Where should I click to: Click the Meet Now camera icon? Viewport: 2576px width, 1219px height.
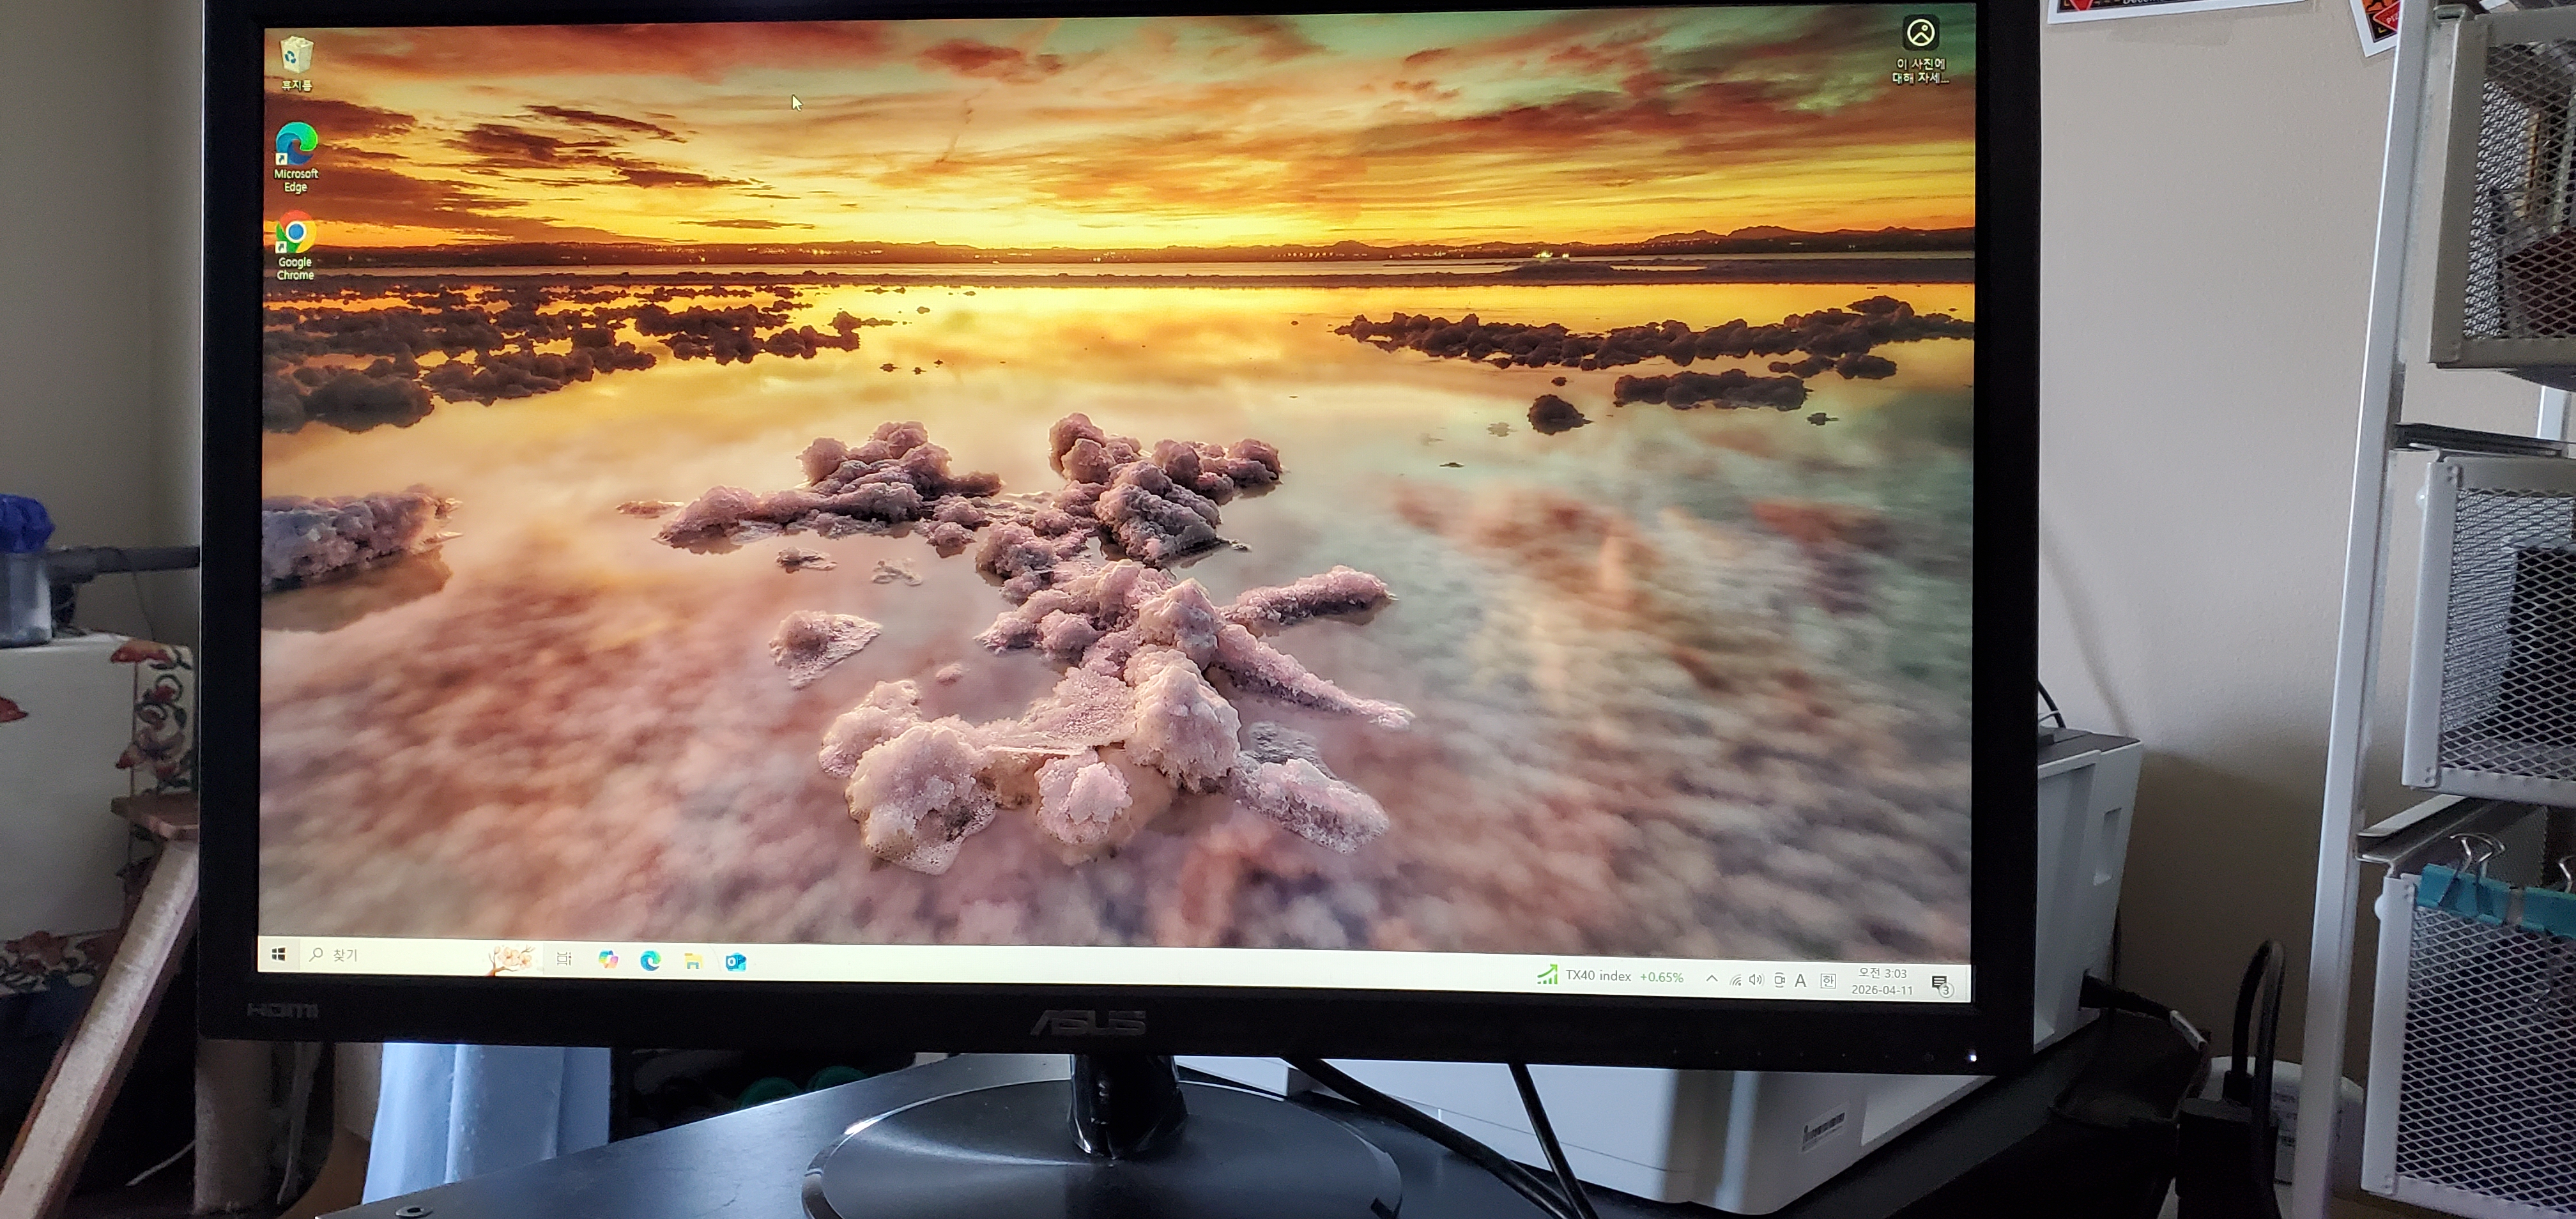tap(1779, 980)
